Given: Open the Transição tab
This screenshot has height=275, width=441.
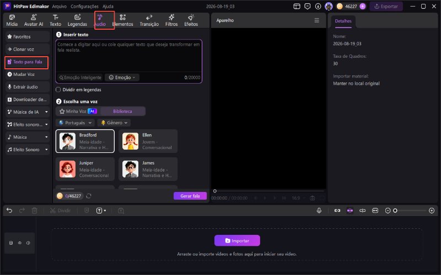Looking at the screenshot, I should coord(149,20).
